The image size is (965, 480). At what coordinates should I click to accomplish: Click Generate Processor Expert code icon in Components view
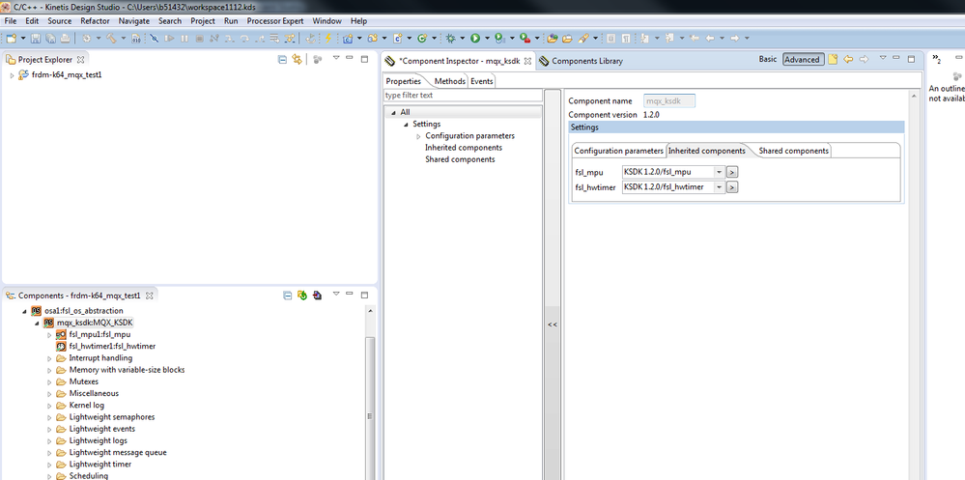click(302, 296)
